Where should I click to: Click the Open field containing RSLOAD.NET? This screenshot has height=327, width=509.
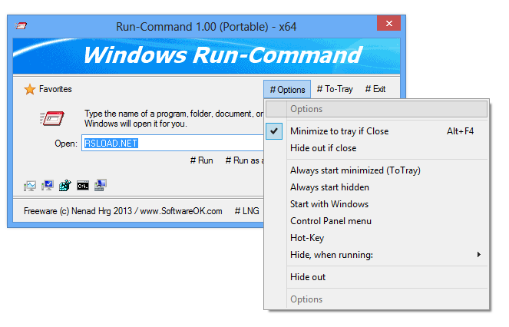[173, 143]
